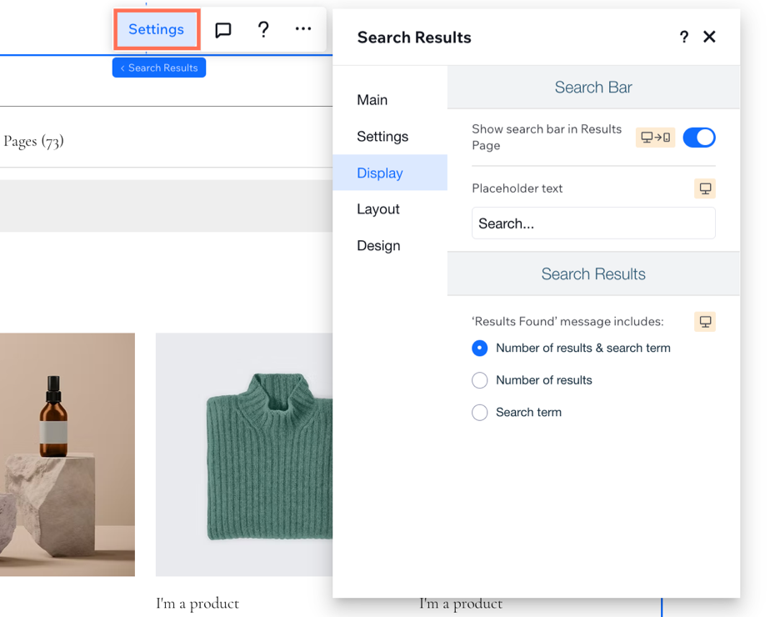The image size is (770, 617).
Task: Open the Design tab
Action: tap(378, 246)
